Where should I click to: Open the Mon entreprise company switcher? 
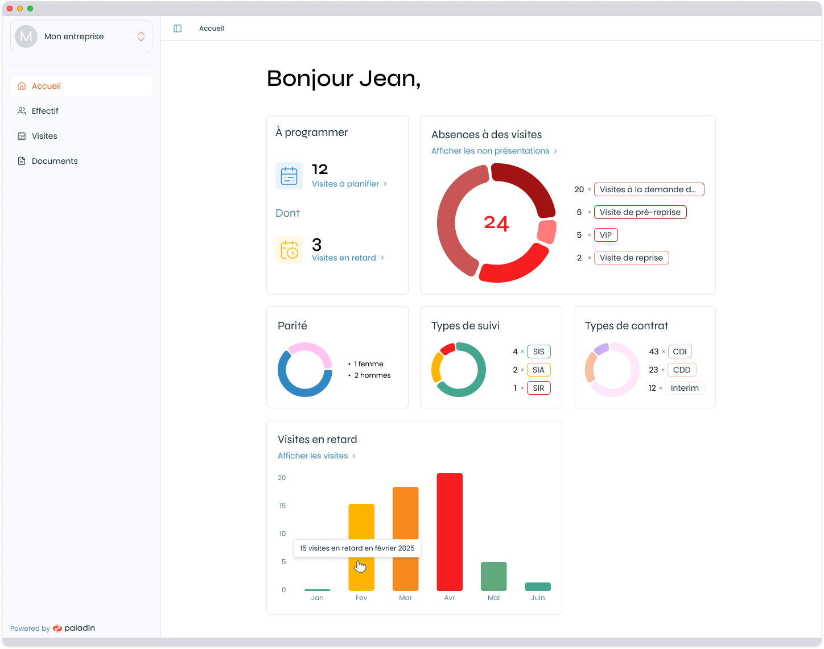[141, 36]
